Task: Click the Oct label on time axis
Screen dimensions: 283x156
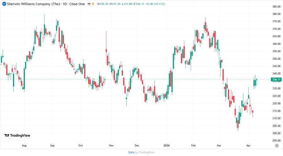Action: coord(80,145)
